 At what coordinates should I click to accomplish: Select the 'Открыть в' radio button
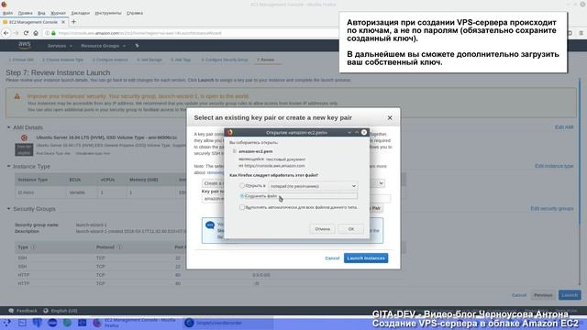tap(242, 185)
